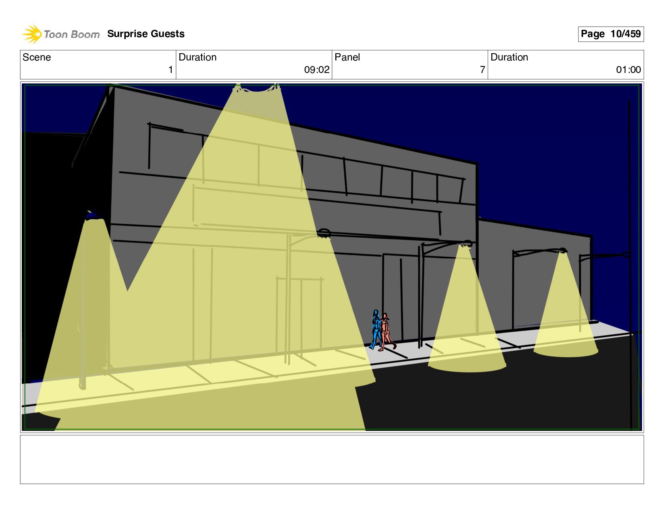
Task: Click the panel number '7' value
Action: (x=482, y=70)
